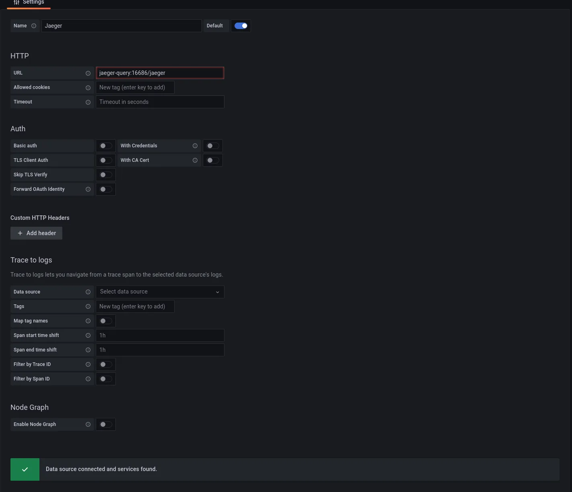Click the Name input field
Image resolution: width=572 pixels, height=492 pixels.
pyautogui.click(x=121, y=26)
